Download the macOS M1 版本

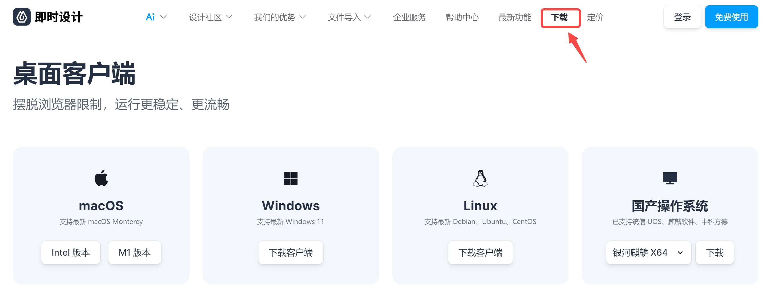[135, 253]
